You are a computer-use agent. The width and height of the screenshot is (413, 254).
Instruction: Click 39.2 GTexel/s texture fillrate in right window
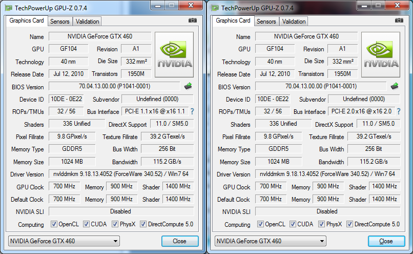(x=374, y=136)
